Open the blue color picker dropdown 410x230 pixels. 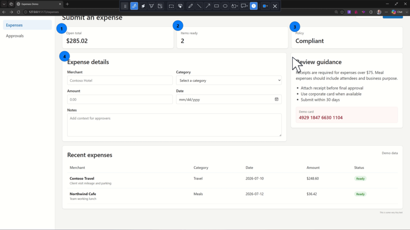(x=265, y=6)
